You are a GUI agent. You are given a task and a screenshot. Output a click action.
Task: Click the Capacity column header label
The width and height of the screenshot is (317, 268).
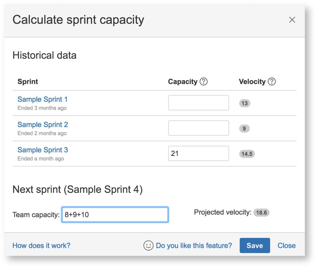tap(182, 82)
